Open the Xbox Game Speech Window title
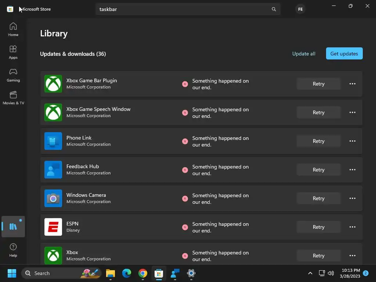The image size is (376, 282). click(x=98, y=109)
